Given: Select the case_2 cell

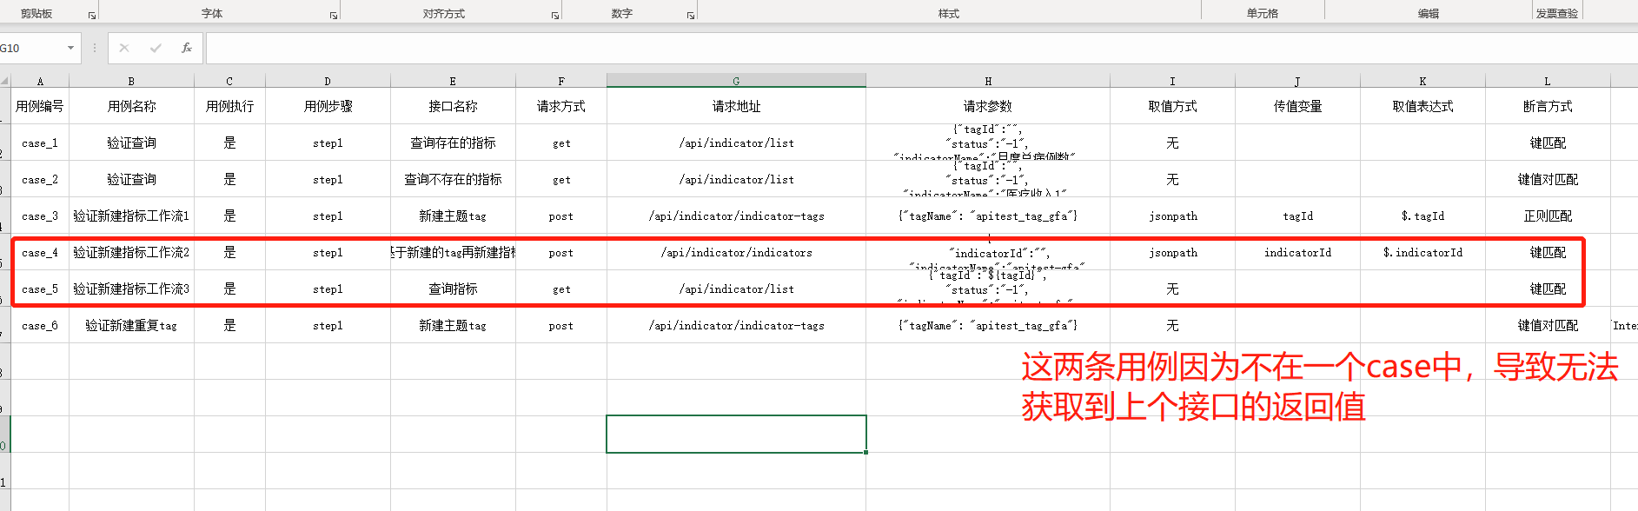Looking at the screenshot, I should pyautogui.click(x=40, y=179).
